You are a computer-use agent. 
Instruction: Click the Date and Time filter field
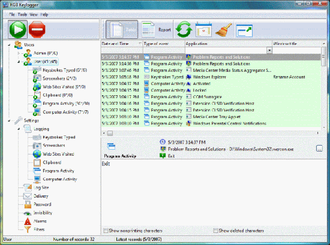coord(122,50)
